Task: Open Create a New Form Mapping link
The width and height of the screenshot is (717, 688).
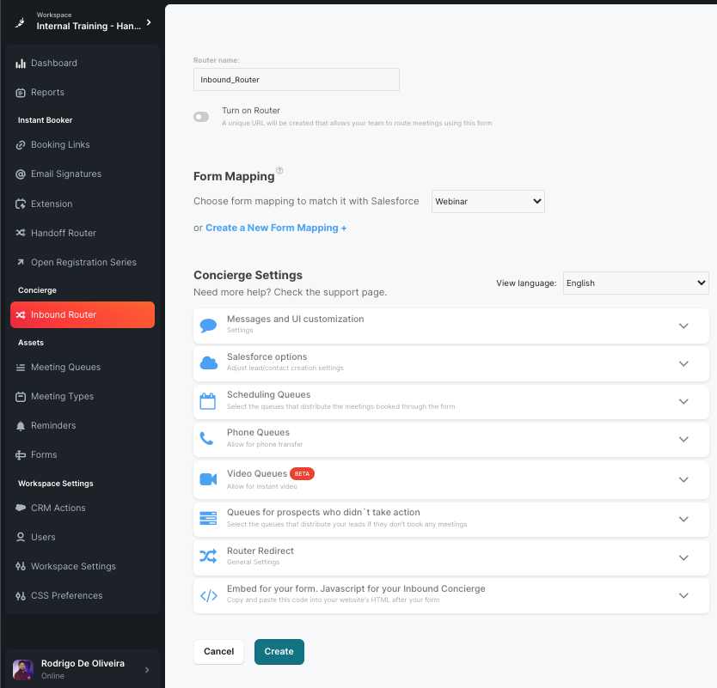Action: tap(275, 227)
